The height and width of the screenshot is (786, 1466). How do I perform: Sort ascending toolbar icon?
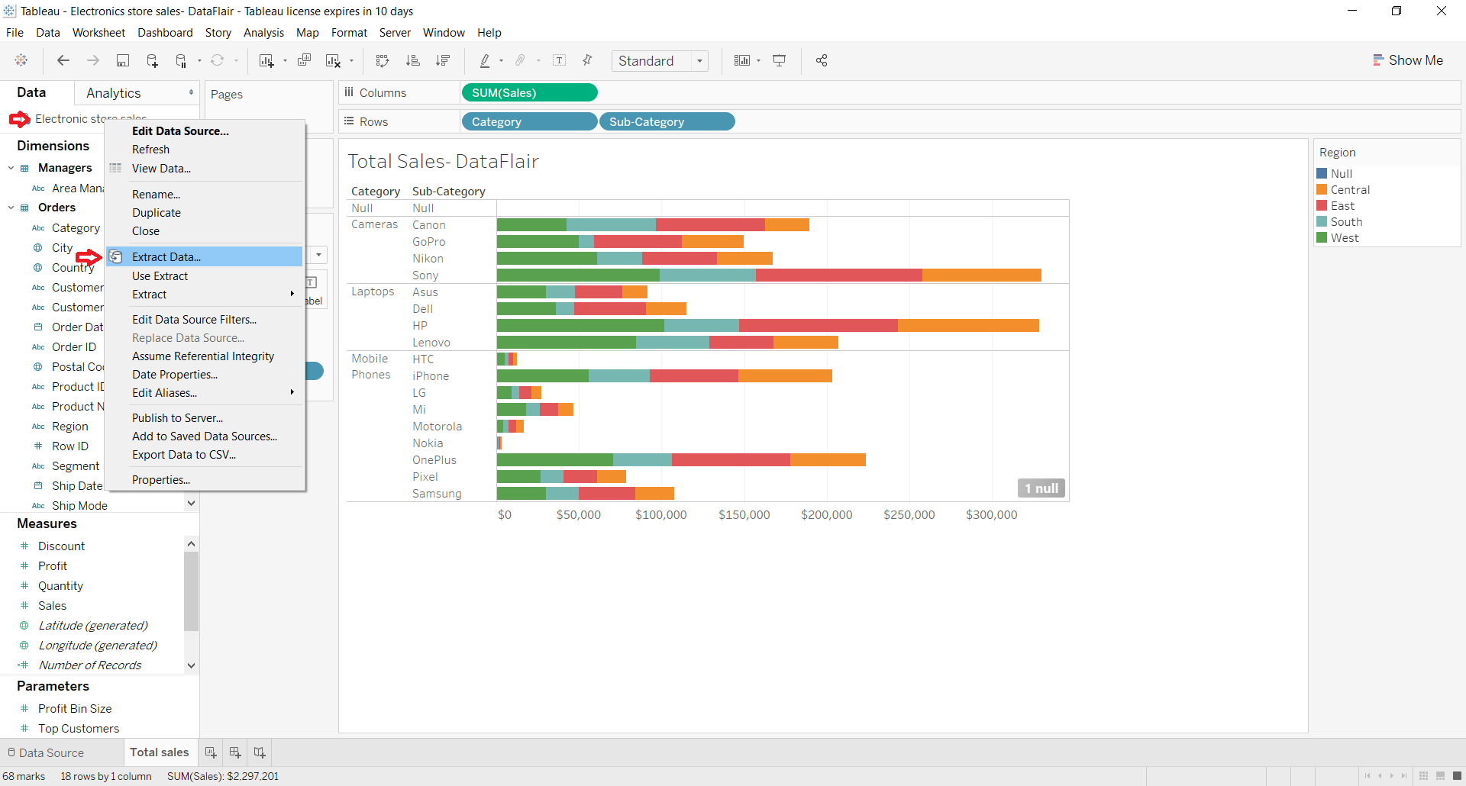tap(412, 60)
